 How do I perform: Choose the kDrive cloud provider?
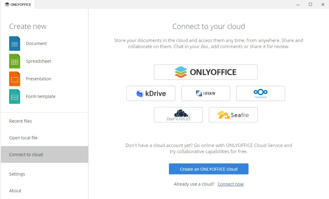tap(151, 93)
